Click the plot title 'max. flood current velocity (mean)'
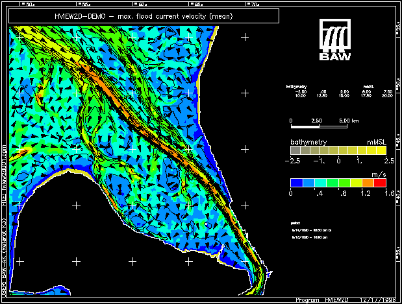402x304 pixels. pyautogui.click(x=175, y=16)
